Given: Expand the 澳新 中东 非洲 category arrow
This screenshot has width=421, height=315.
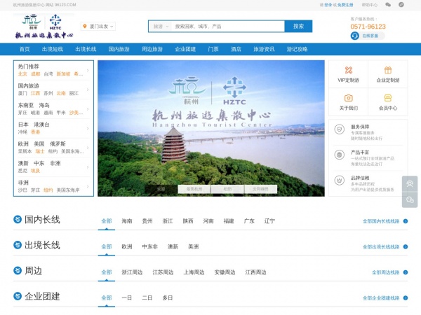Looking at the screenshot, I should [88, 167].
